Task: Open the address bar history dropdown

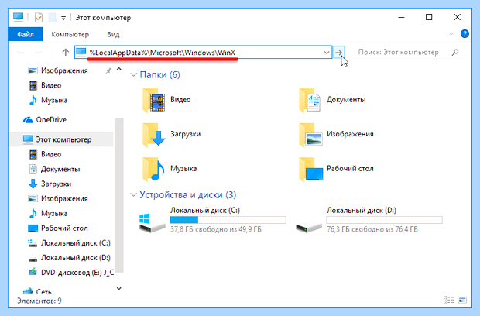Action: (x=327, y=53)
